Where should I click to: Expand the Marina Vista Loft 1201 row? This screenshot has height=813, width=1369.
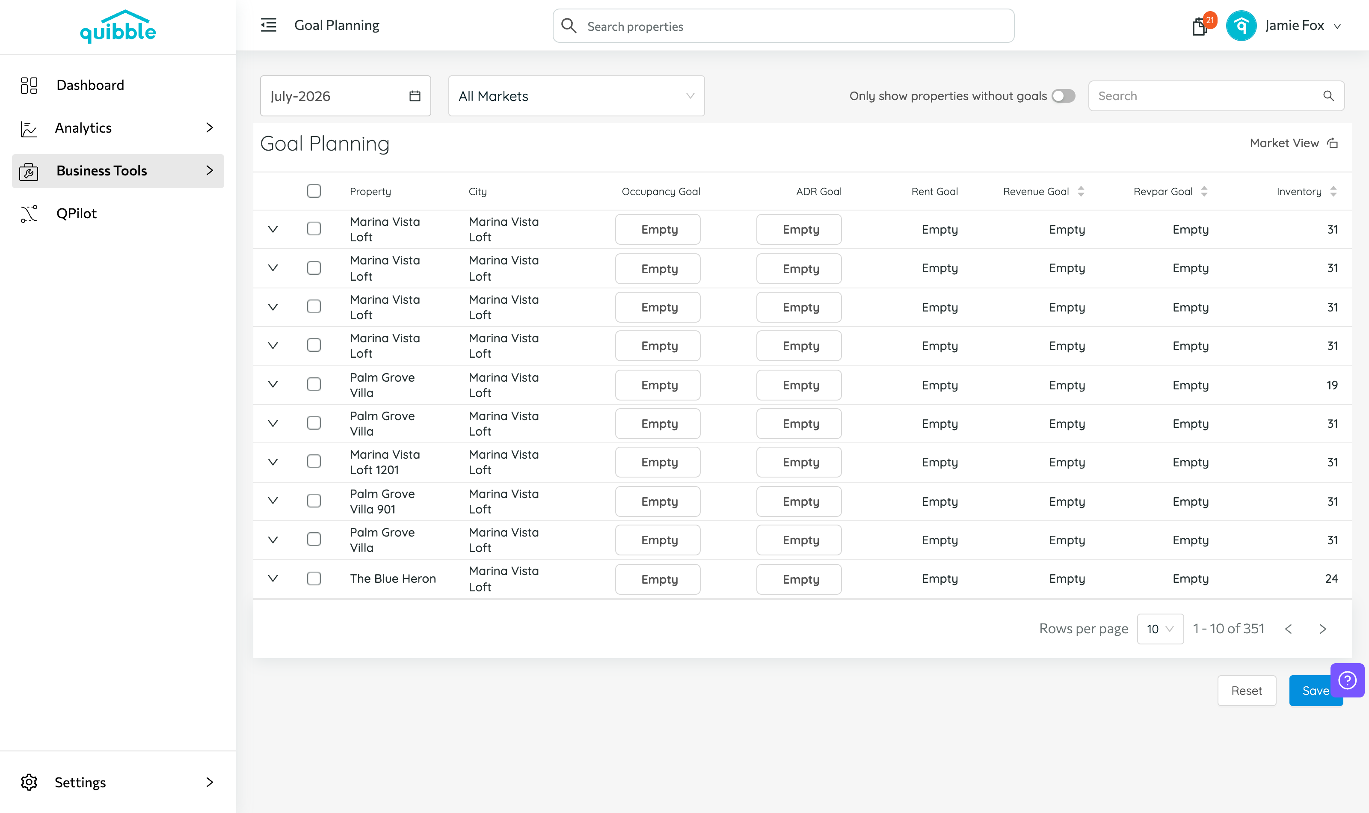pyautogui.click(x=273, y=462)
